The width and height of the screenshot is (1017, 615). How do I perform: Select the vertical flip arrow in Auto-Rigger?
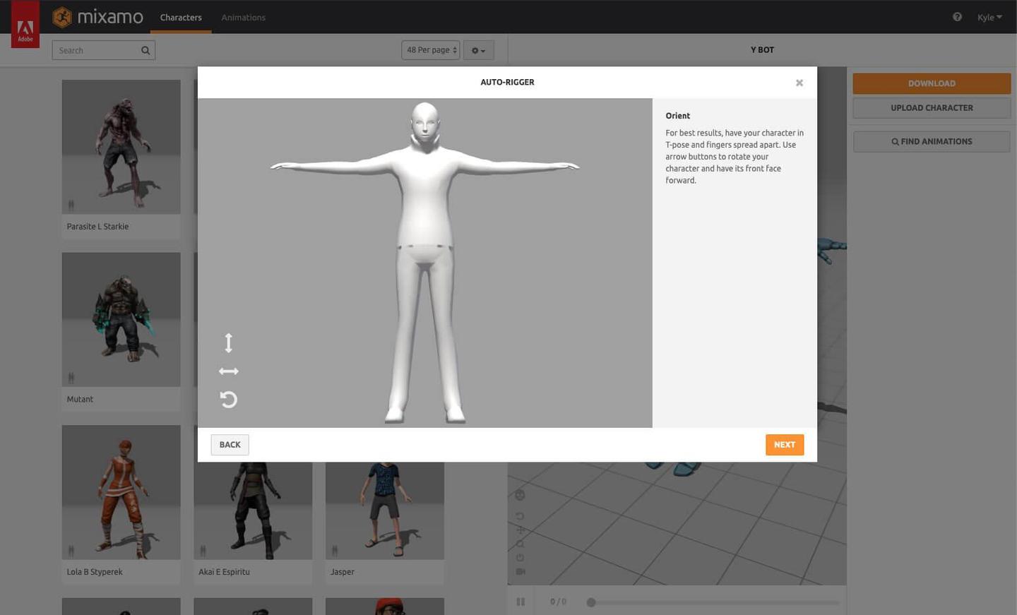(x=228, y=342)
